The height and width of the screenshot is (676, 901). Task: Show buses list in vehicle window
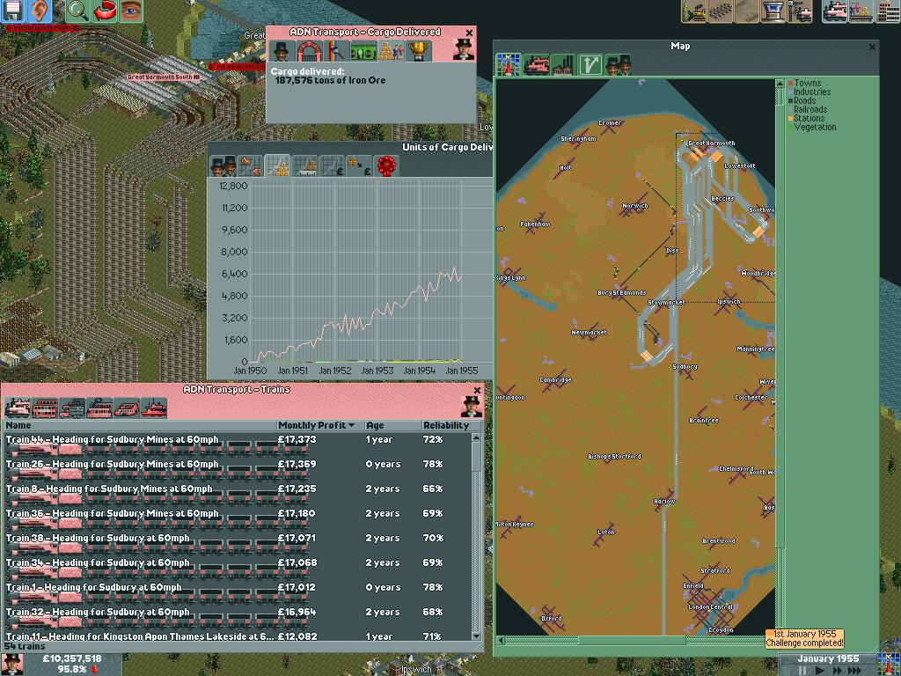(x=45, y=408)
